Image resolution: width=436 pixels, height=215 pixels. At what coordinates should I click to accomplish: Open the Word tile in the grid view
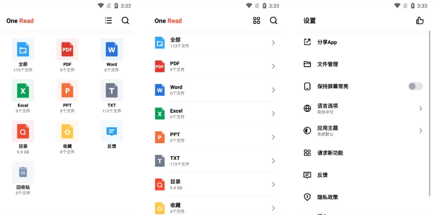coord(112,50)
